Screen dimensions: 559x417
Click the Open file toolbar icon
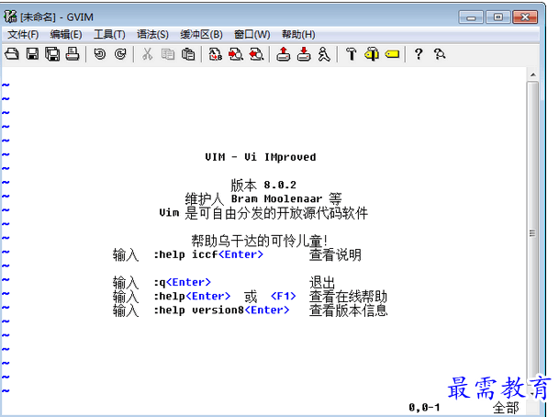click(12, 54)
